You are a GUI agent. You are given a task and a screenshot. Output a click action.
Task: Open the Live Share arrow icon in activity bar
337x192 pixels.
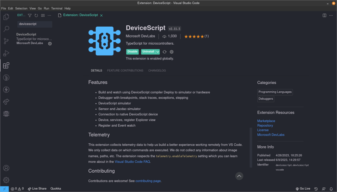point(6,101)
